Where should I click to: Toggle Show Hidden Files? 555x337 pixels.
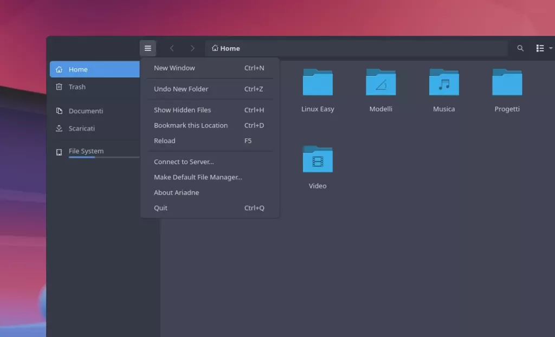[210, 110]
